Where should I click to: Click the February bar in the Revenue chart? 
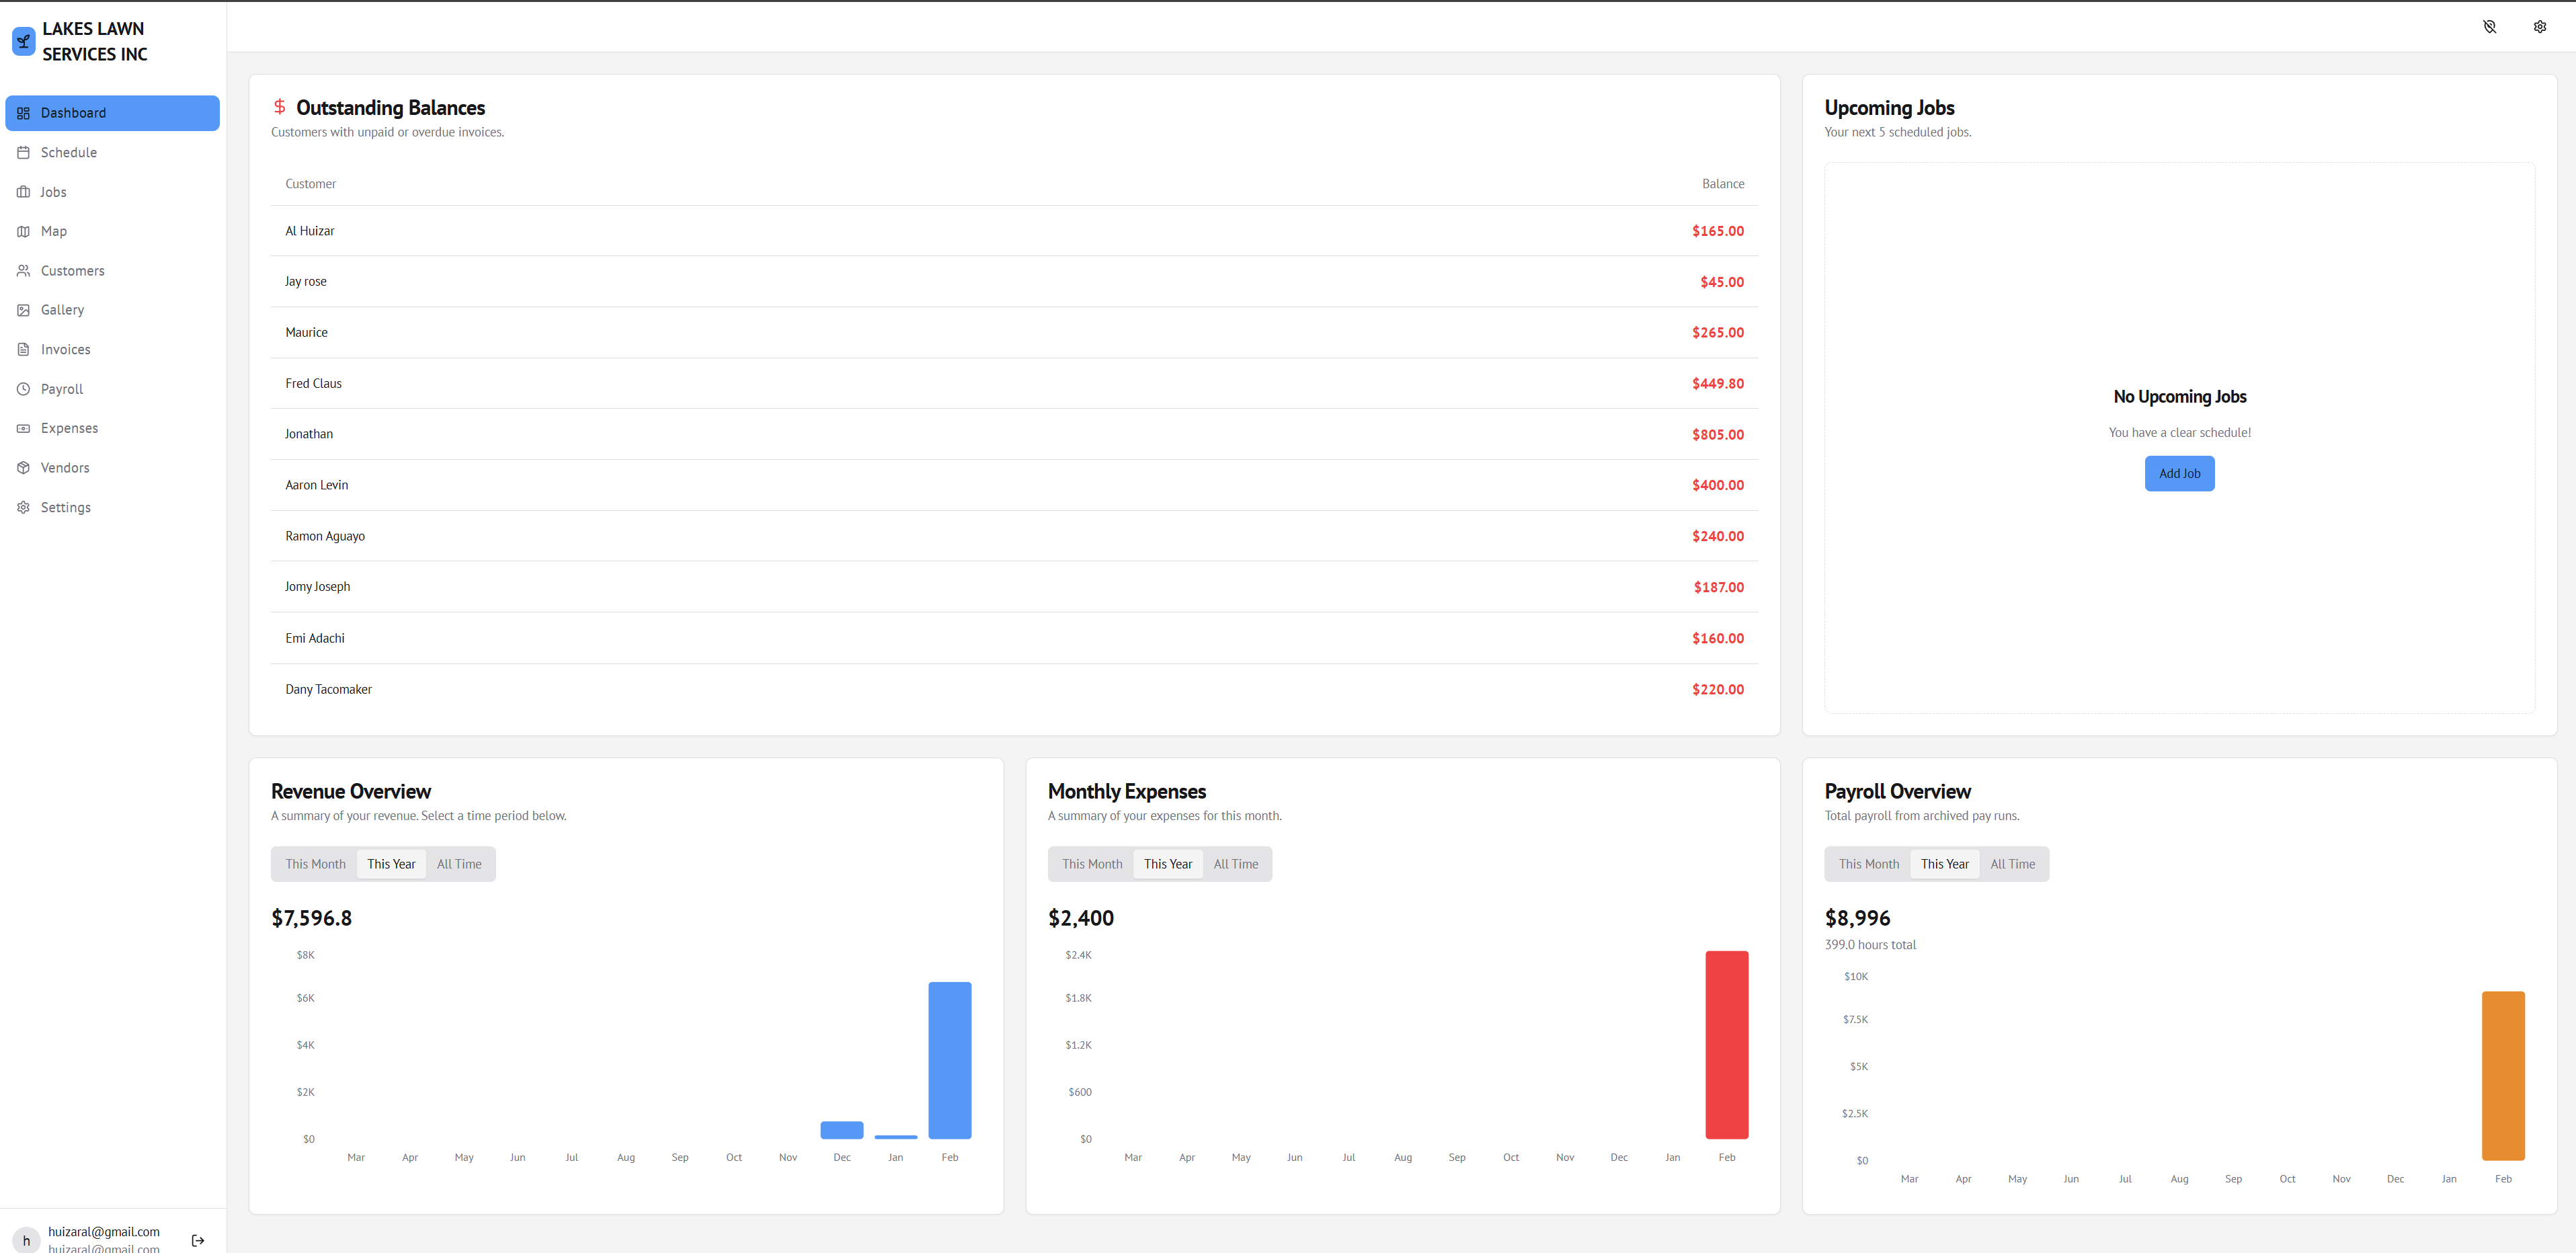coord(949,1060)
